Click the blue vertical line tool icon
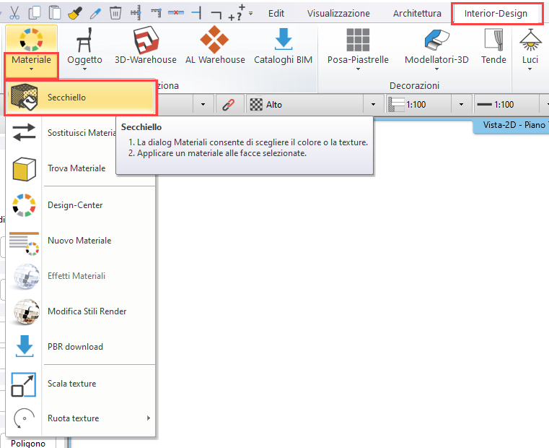Viewport: 549px width, 448px height. [x=196, y=13]
